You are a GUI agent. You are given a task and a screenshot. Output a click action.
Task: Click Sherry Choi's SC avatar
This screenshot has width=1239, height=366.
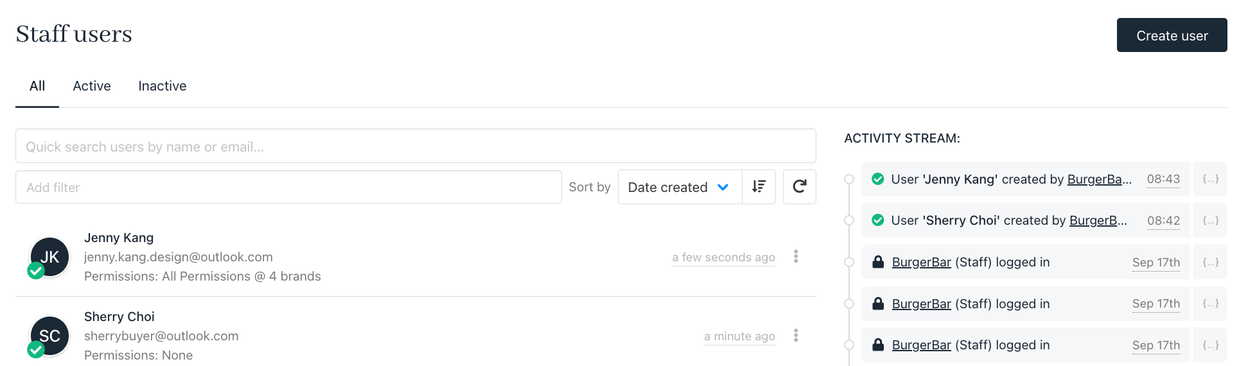[49, 336]
